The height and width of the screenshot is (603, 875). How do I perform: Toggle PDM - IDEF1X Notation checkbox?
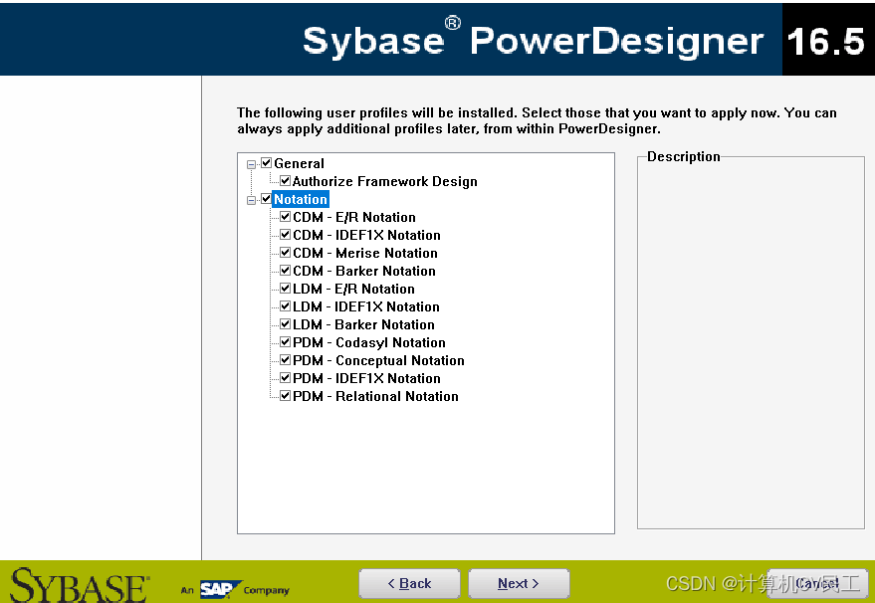coord(285,378)
